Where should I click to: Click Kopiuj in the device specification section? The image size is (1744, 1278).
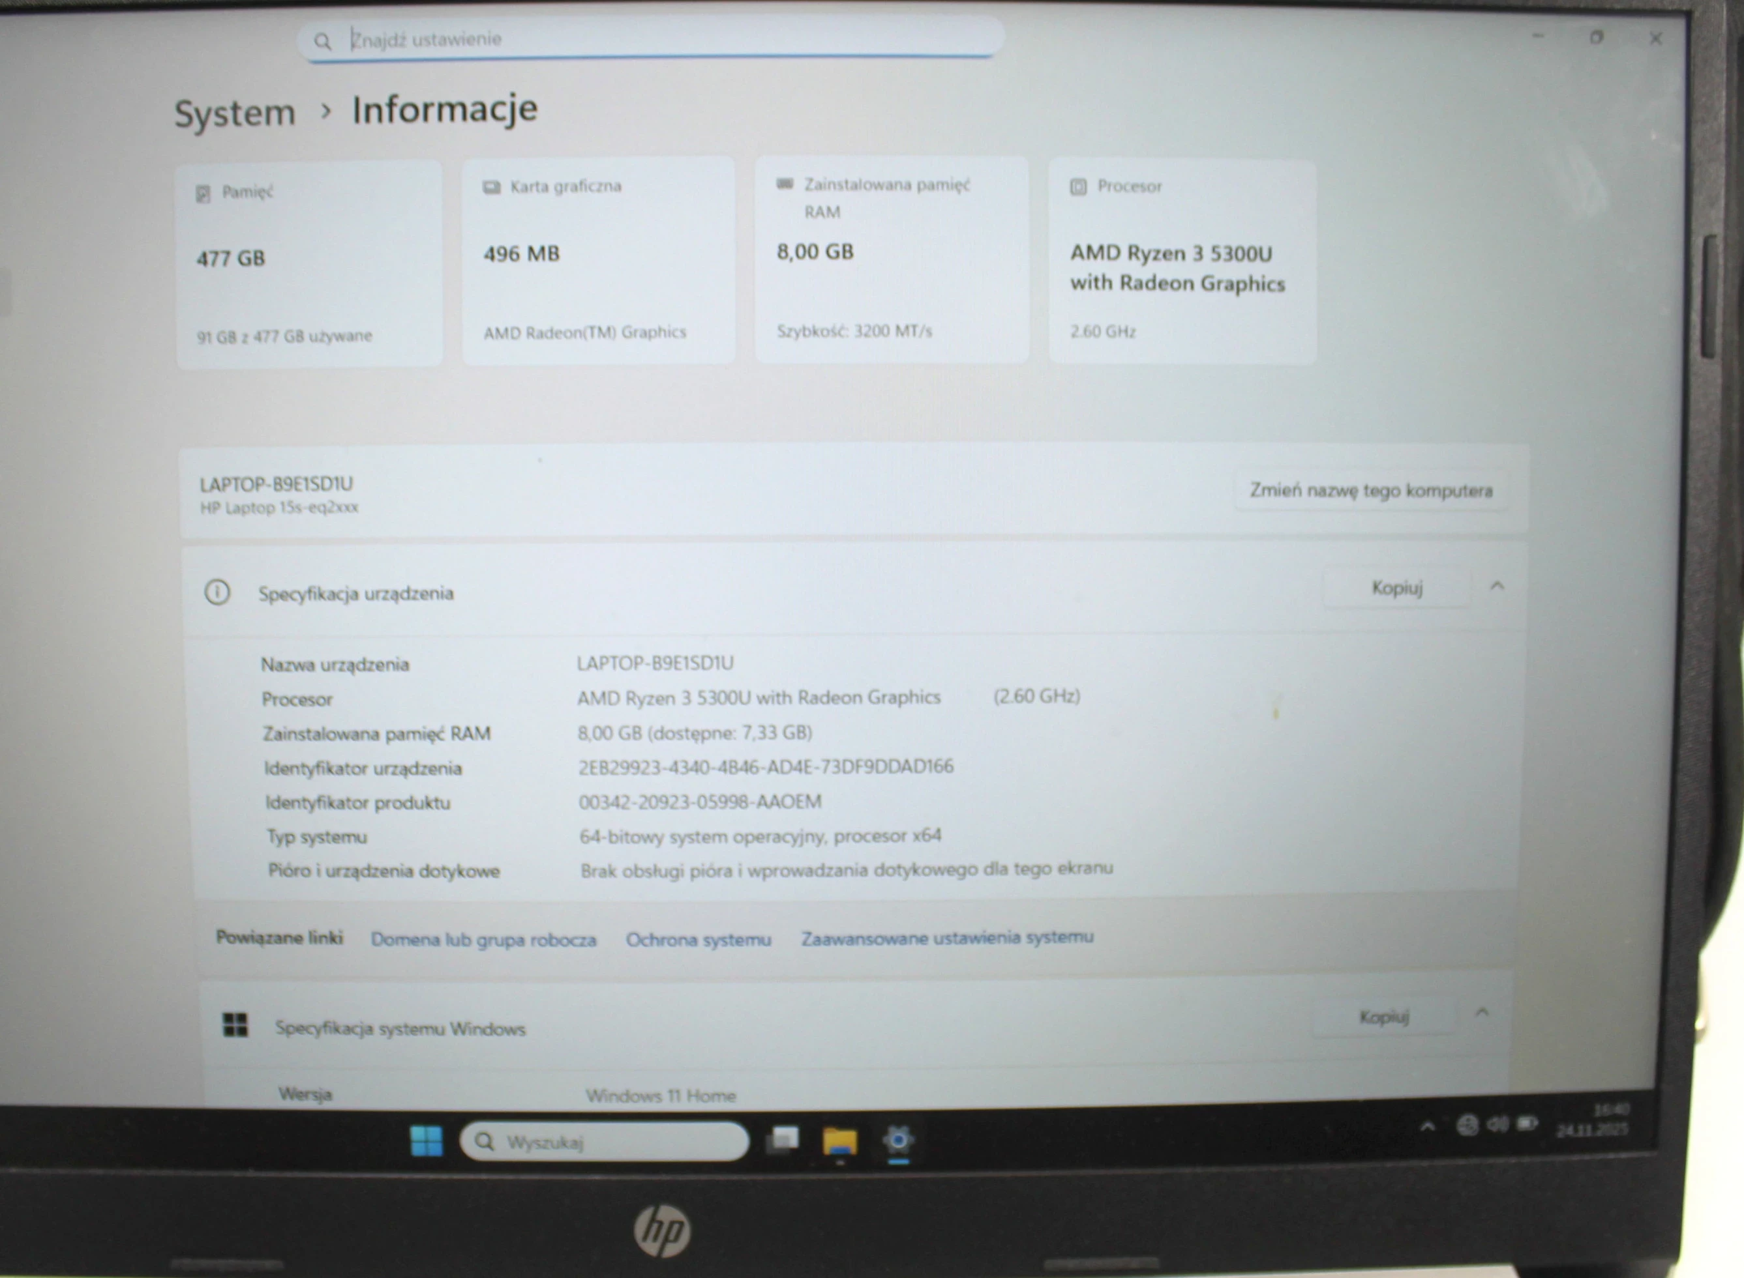click(1397, 588)
